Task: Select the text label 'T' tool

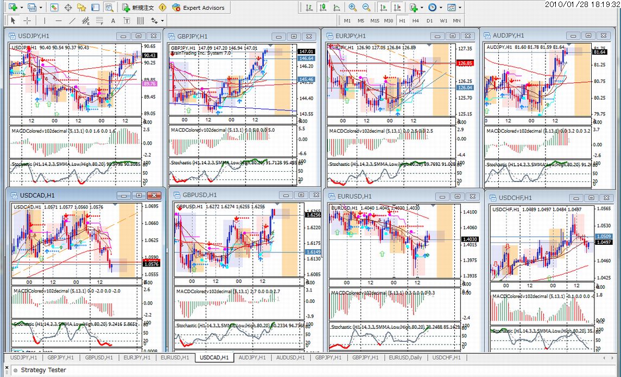Action: point(126,21)
